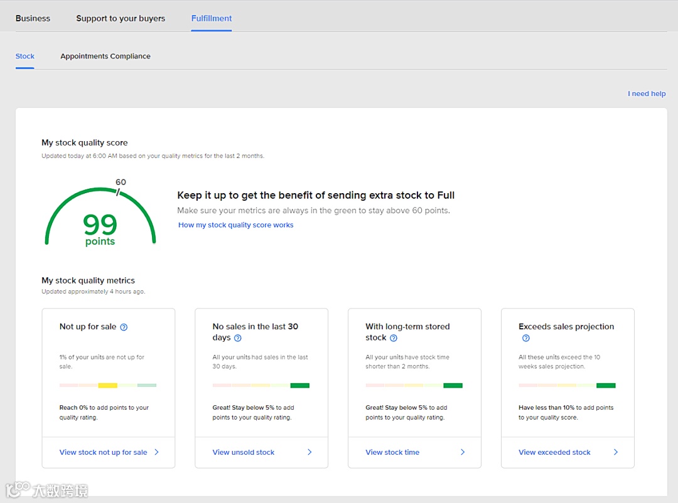Screen dimensions: 678x503
Task: Select the Stock sub-tab
Action: [x=25, y=56]
